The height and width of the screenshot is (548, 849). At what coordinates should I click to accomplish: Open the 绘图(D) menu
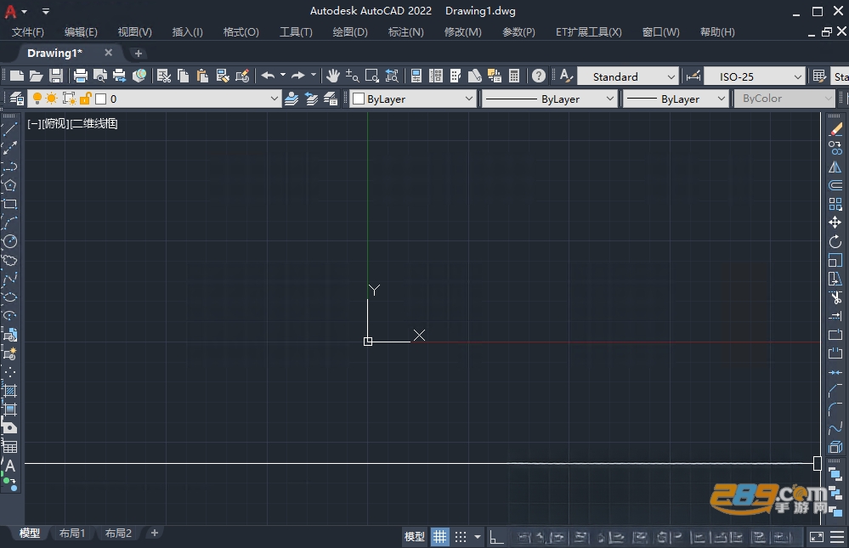[350, 32]
